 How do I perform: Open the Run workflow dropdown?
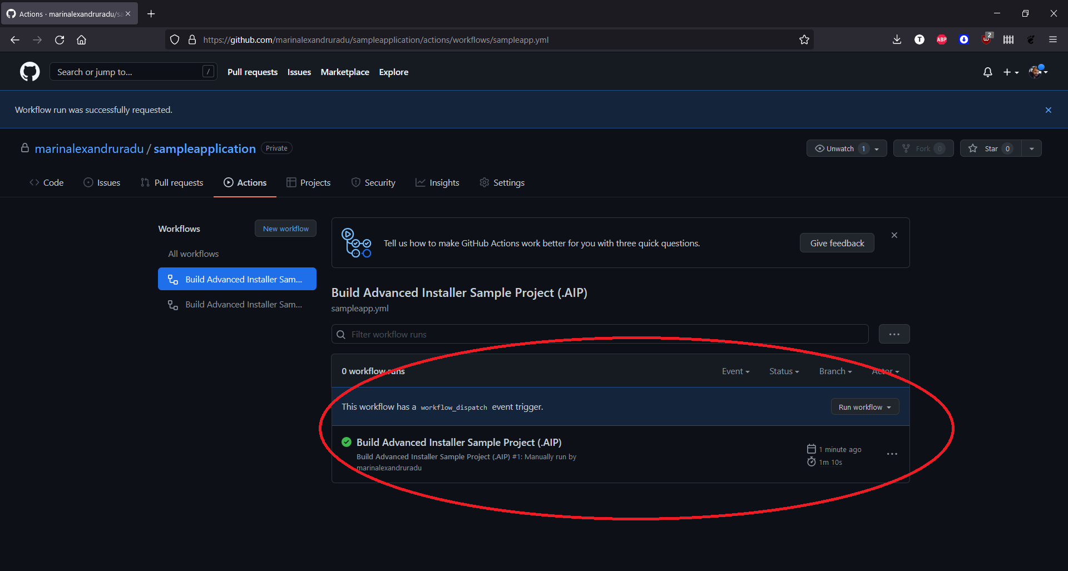[x=864, y=407]
